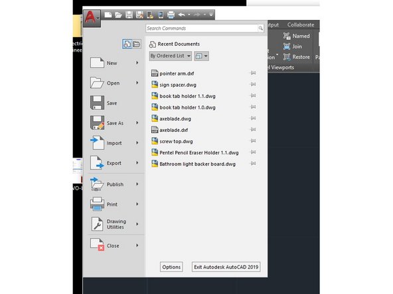The width and height of the screenshot is (393, 294).
Task: Click the red AutoCAD application menu button
Action: pos(92,18)
